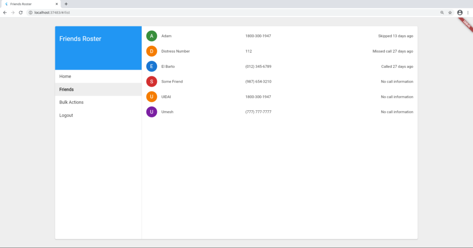The image size is (473, 248).
Task: Select the UIDAI name
Action: (x=166, y=97)
